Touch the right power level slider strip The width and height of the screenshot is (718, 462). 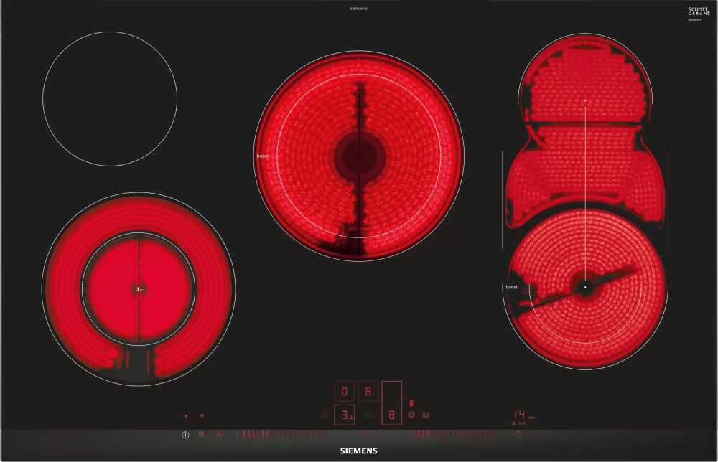[454, 434]
